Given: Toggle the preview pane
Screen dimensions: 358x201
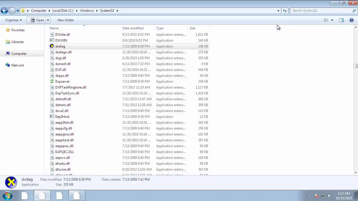Looking at the screenshot, I should [341, 20].
